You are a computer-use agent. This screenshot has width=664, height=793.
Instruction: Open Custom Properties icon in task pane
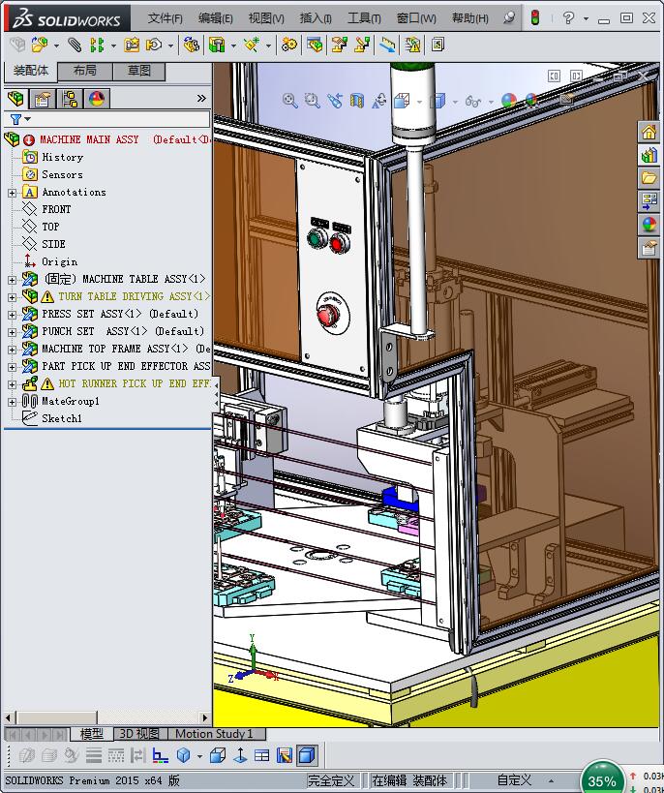click(649, 247)
